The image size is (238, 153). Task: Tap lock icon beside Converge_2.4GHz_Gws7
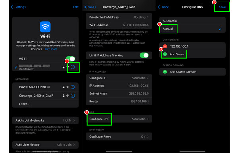(x=63, y=96)
